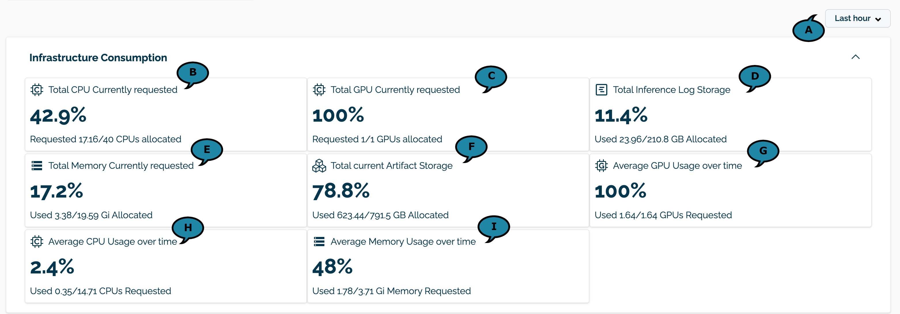Click annotation bubble D on Log Storage card
This screenshot has height=314, width=900.
pos(755,76)
